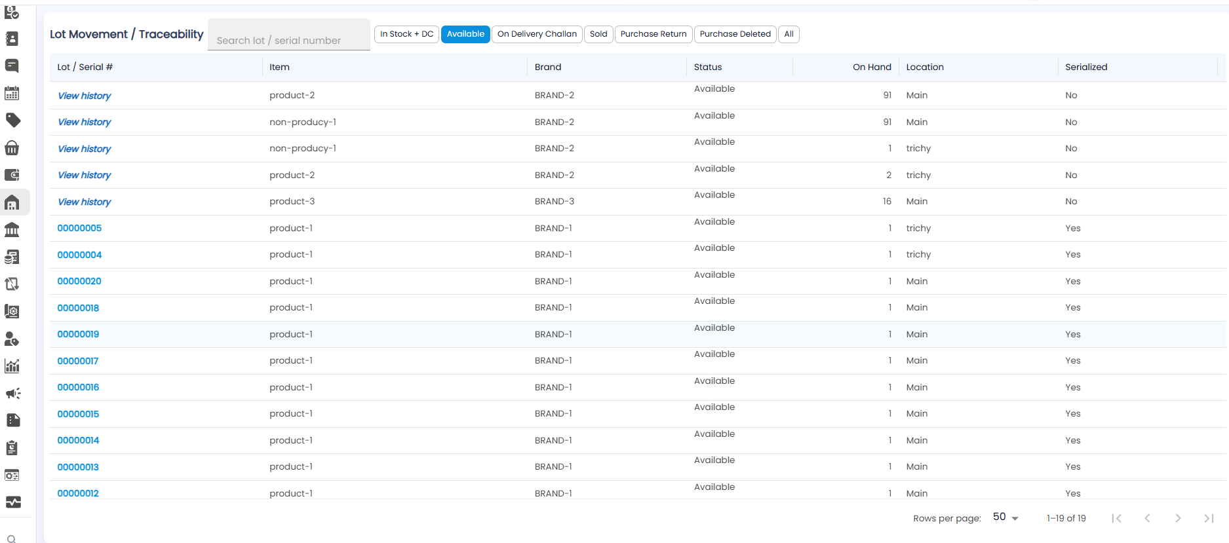Open the settings sliders window sidebar icon
Screen dimensions: 1229x543
(x=12, y=475)
